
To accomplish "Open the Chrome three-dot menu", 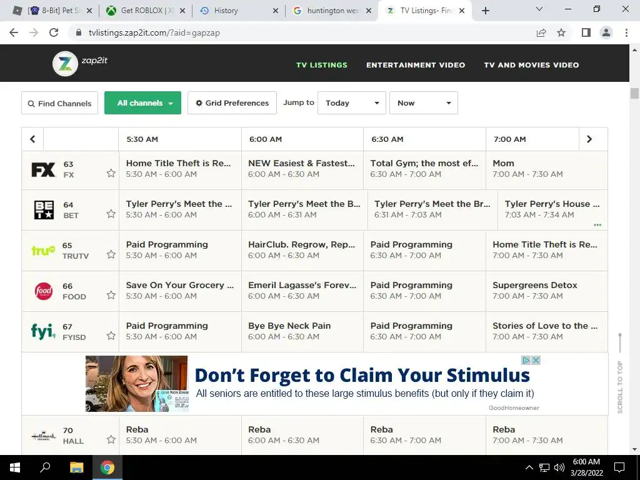I will (x=626, y=32).
